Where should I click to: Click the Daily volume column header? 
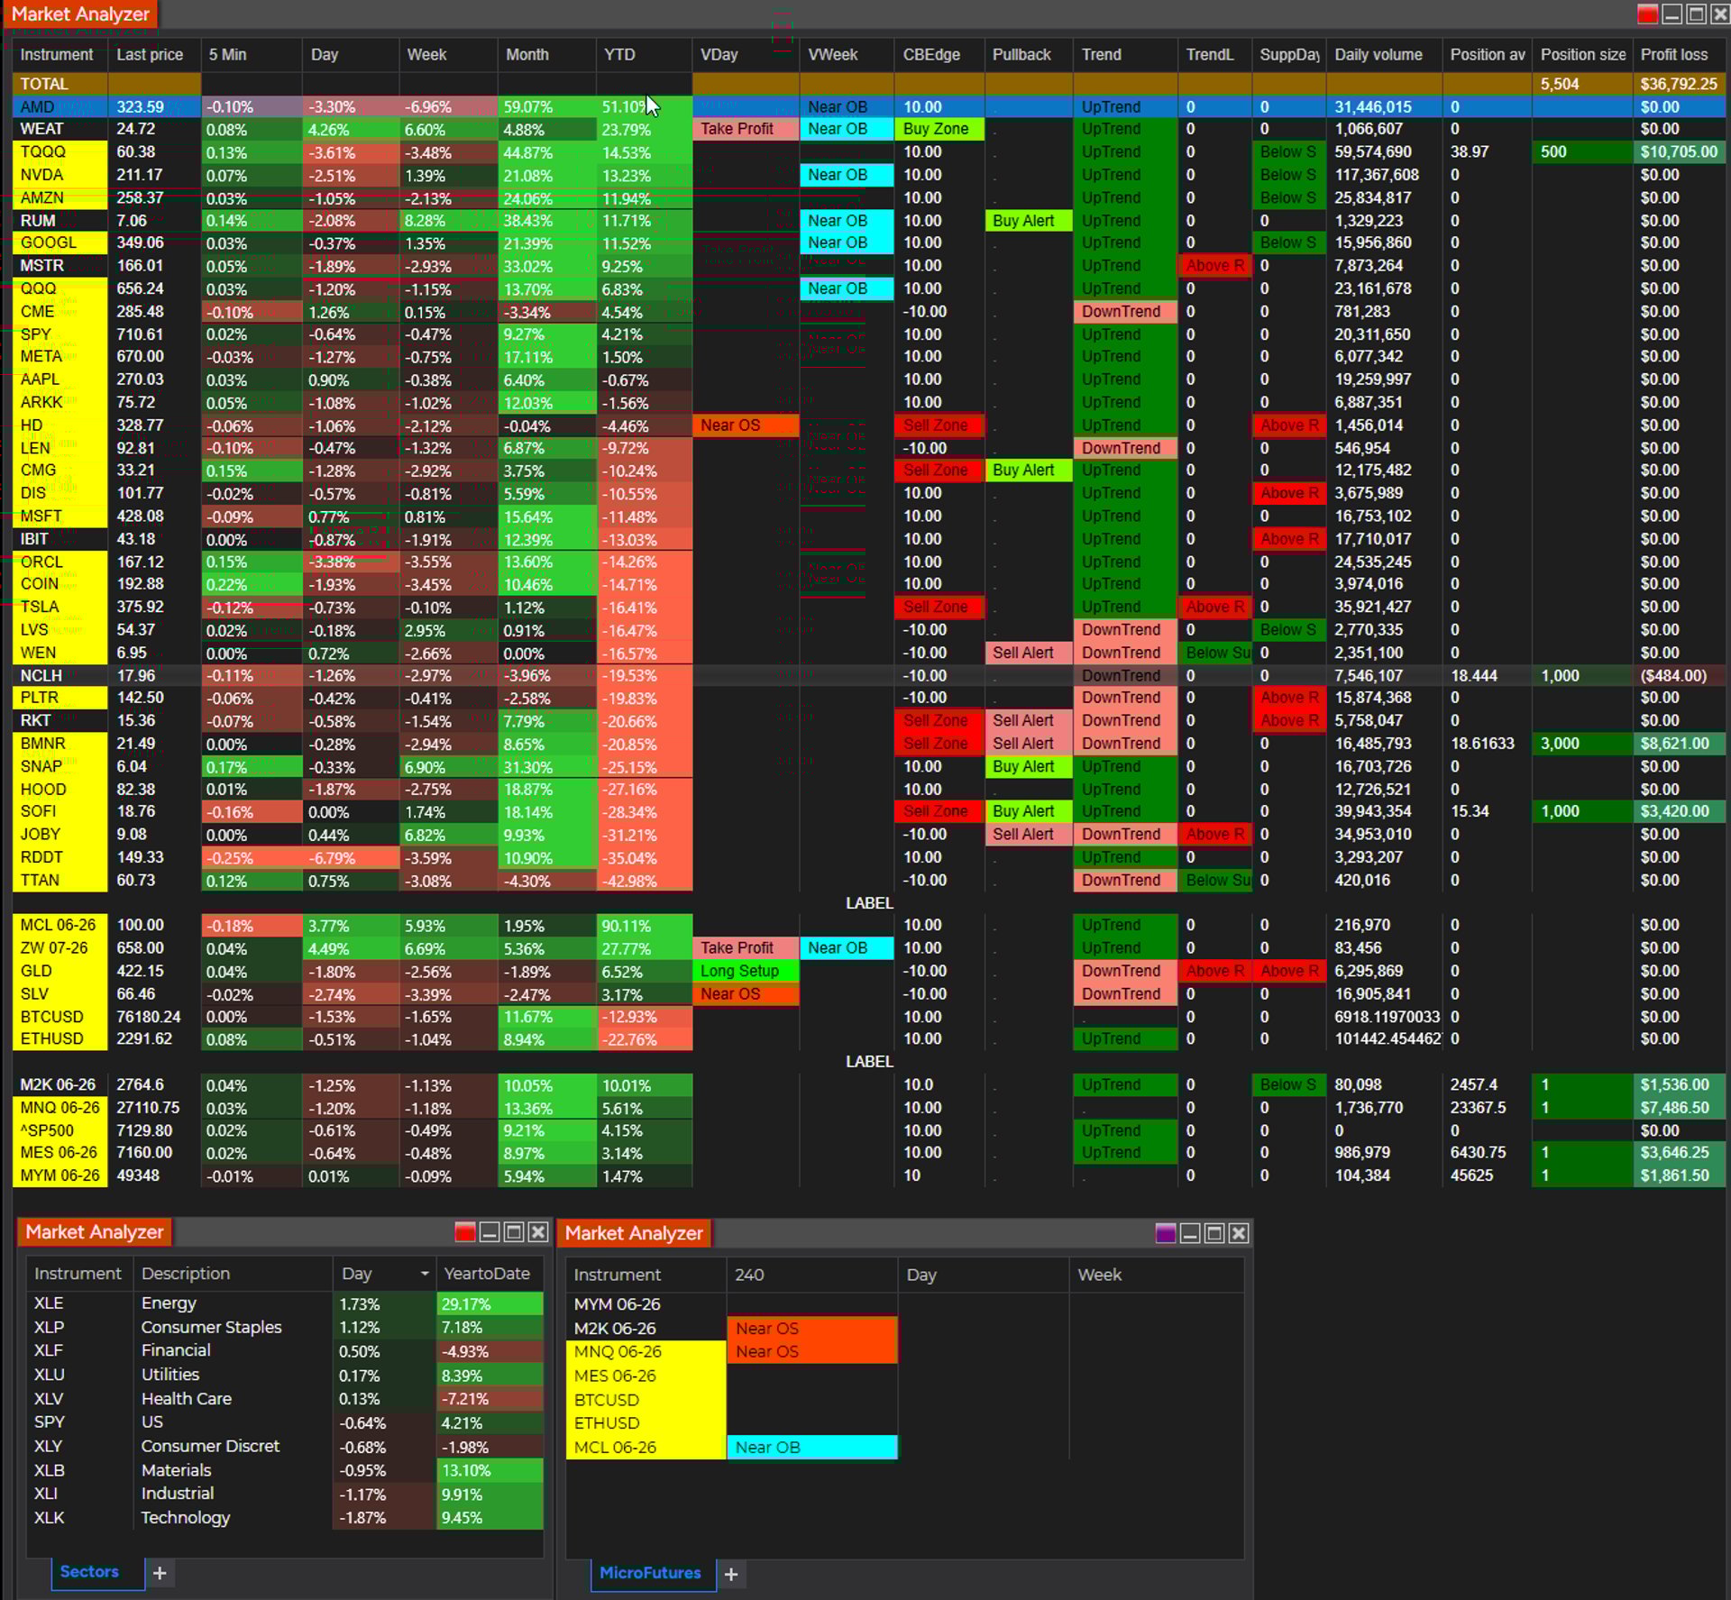coord(1378,54)
